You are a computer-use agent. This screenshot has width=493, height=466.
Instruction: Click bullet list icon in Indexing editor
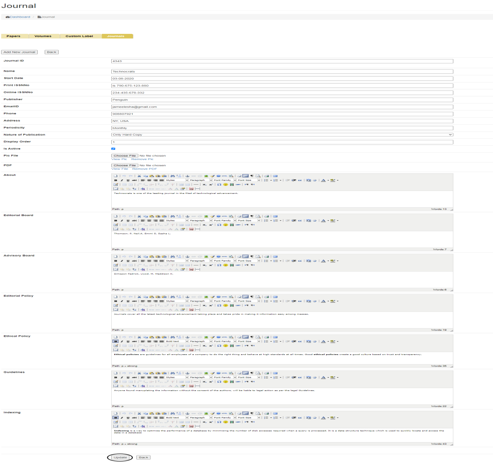[266, 417]
